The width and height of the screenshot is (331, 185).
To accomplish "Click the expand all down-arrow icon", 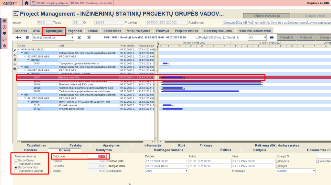I will click(80, 37).
